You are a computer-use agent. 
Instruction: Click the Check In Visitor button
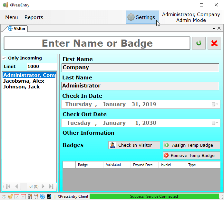(134, 145)
